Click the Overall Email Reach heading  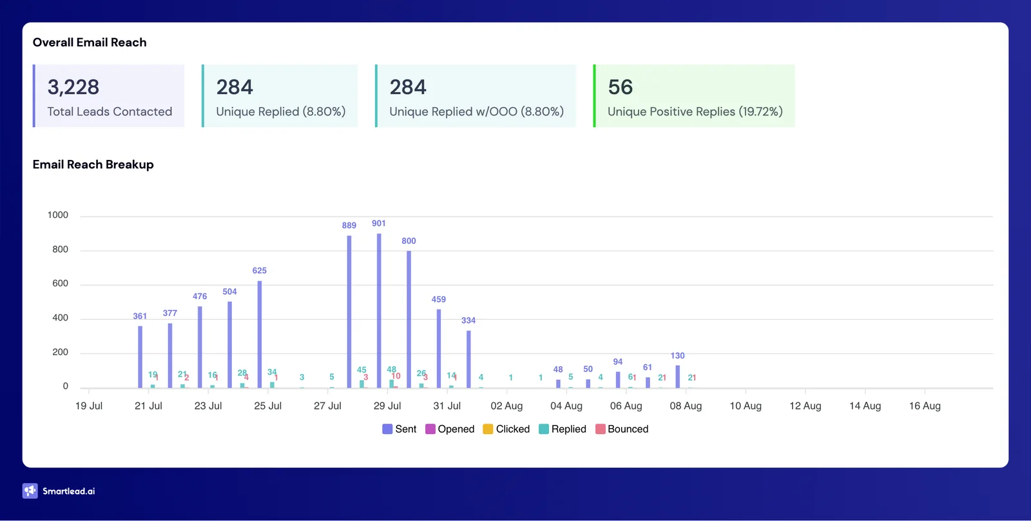click(90, 43)
